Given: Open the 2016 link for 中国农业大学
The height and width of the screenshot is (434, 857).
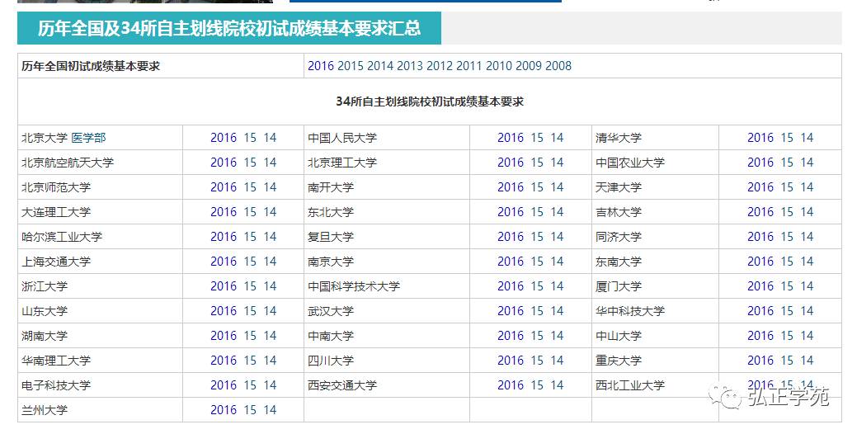Looking at the screenshot, I should [760, 163].
